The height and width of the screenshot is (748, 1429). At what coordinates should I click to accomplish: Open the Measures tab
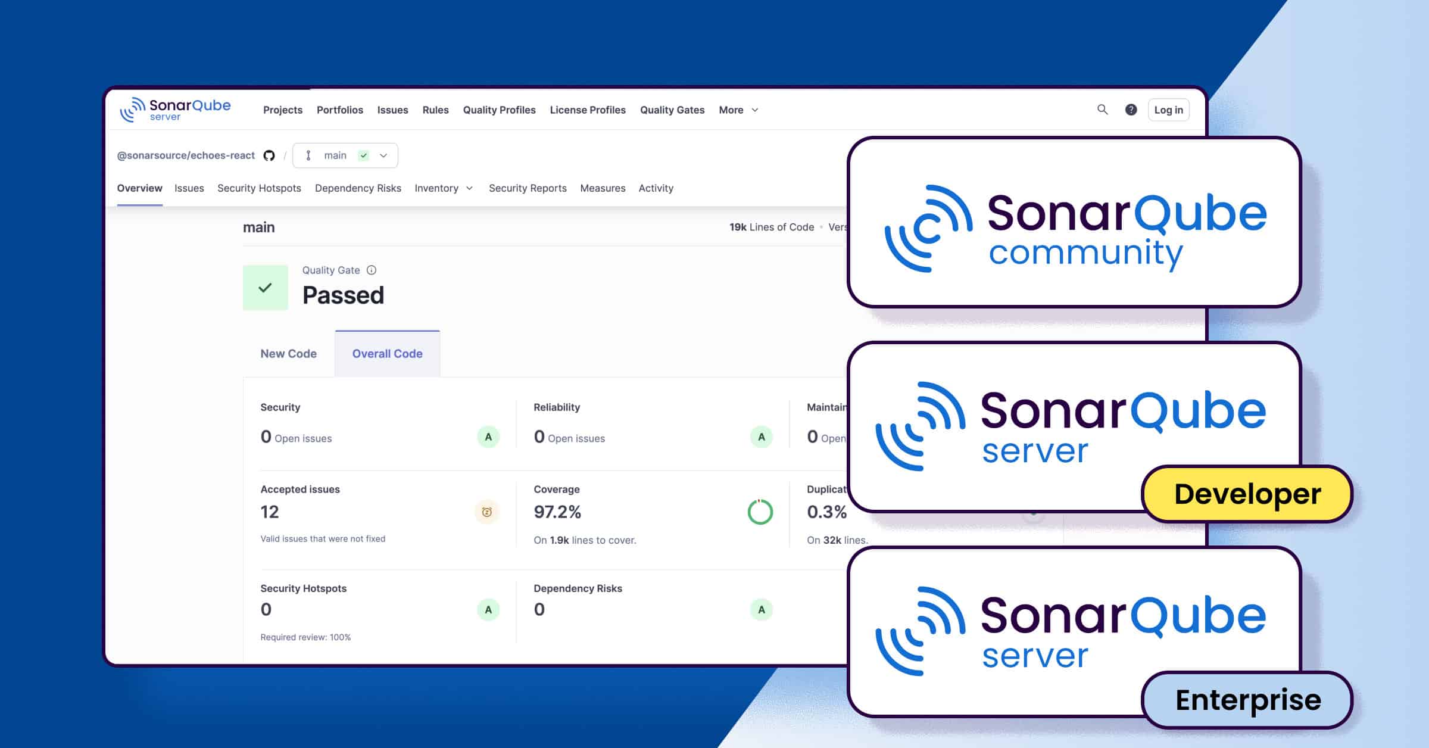[x=603, y=188]
